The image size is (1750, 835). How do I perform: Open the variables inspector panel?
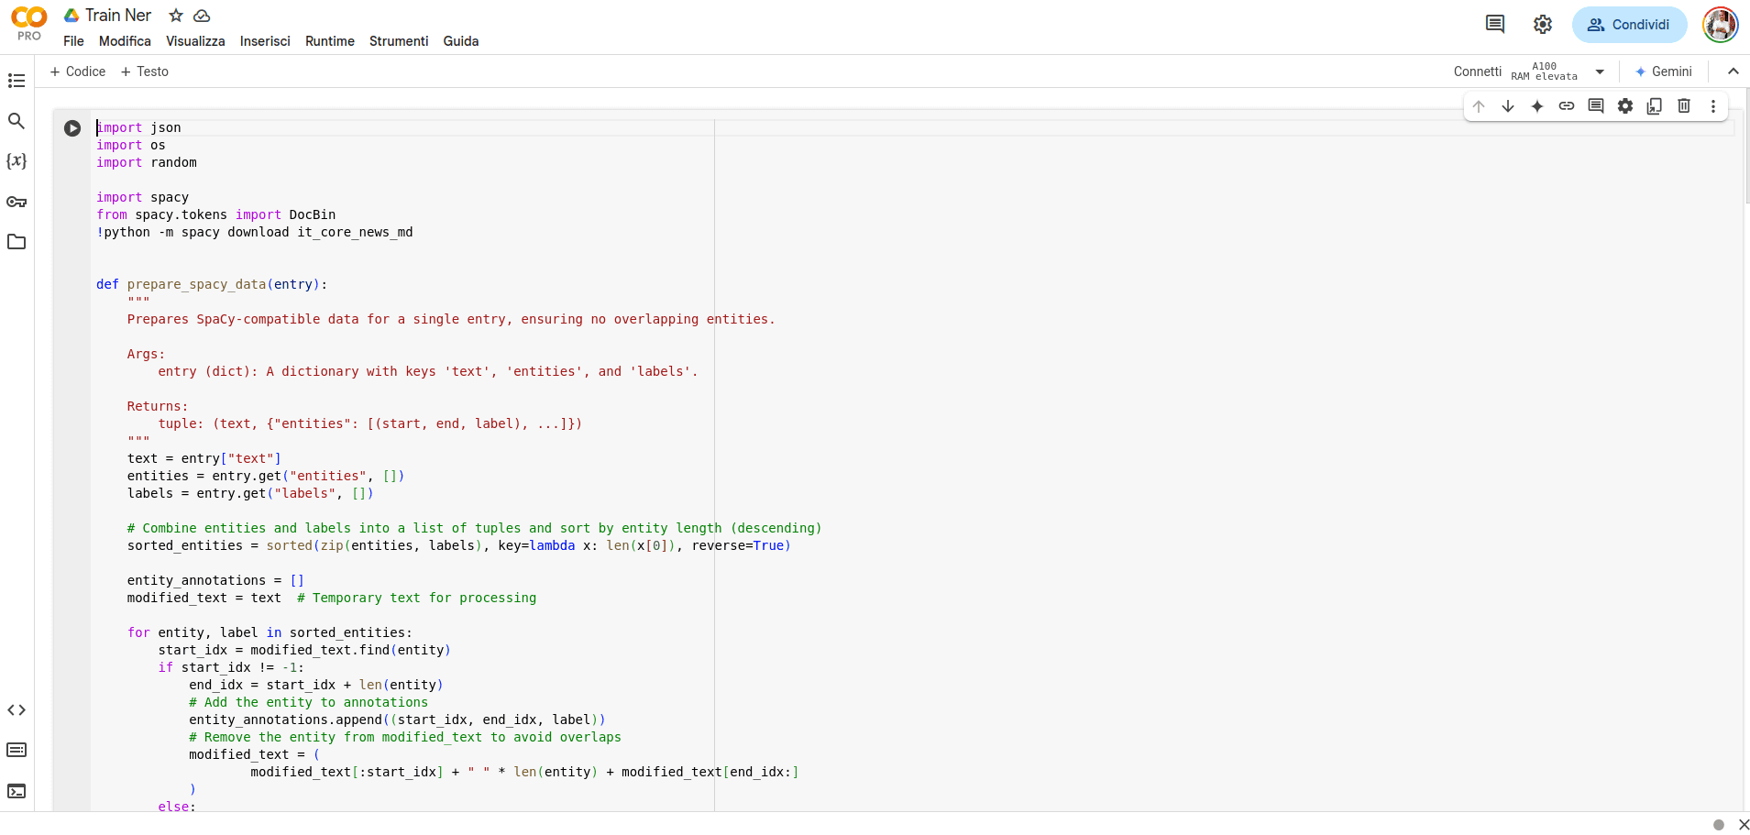[x=17, y=161]
